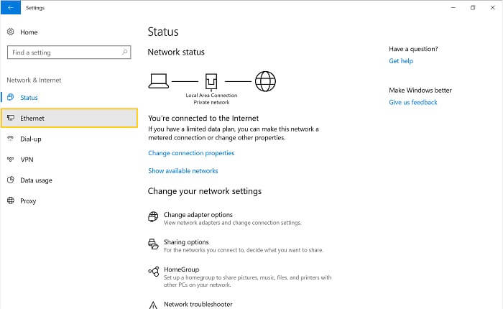
Task: Click the Network & Internet section label
Action: click(x=34, y=80)
